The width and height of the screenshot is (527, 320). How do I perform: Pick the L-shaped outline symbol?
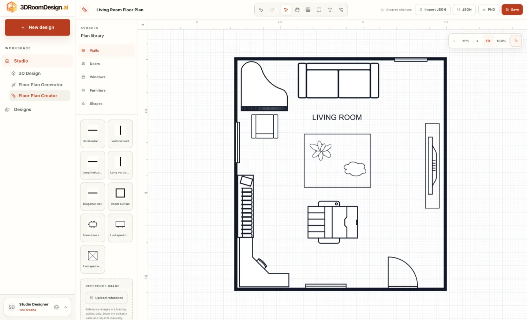[x=120, y=228]
